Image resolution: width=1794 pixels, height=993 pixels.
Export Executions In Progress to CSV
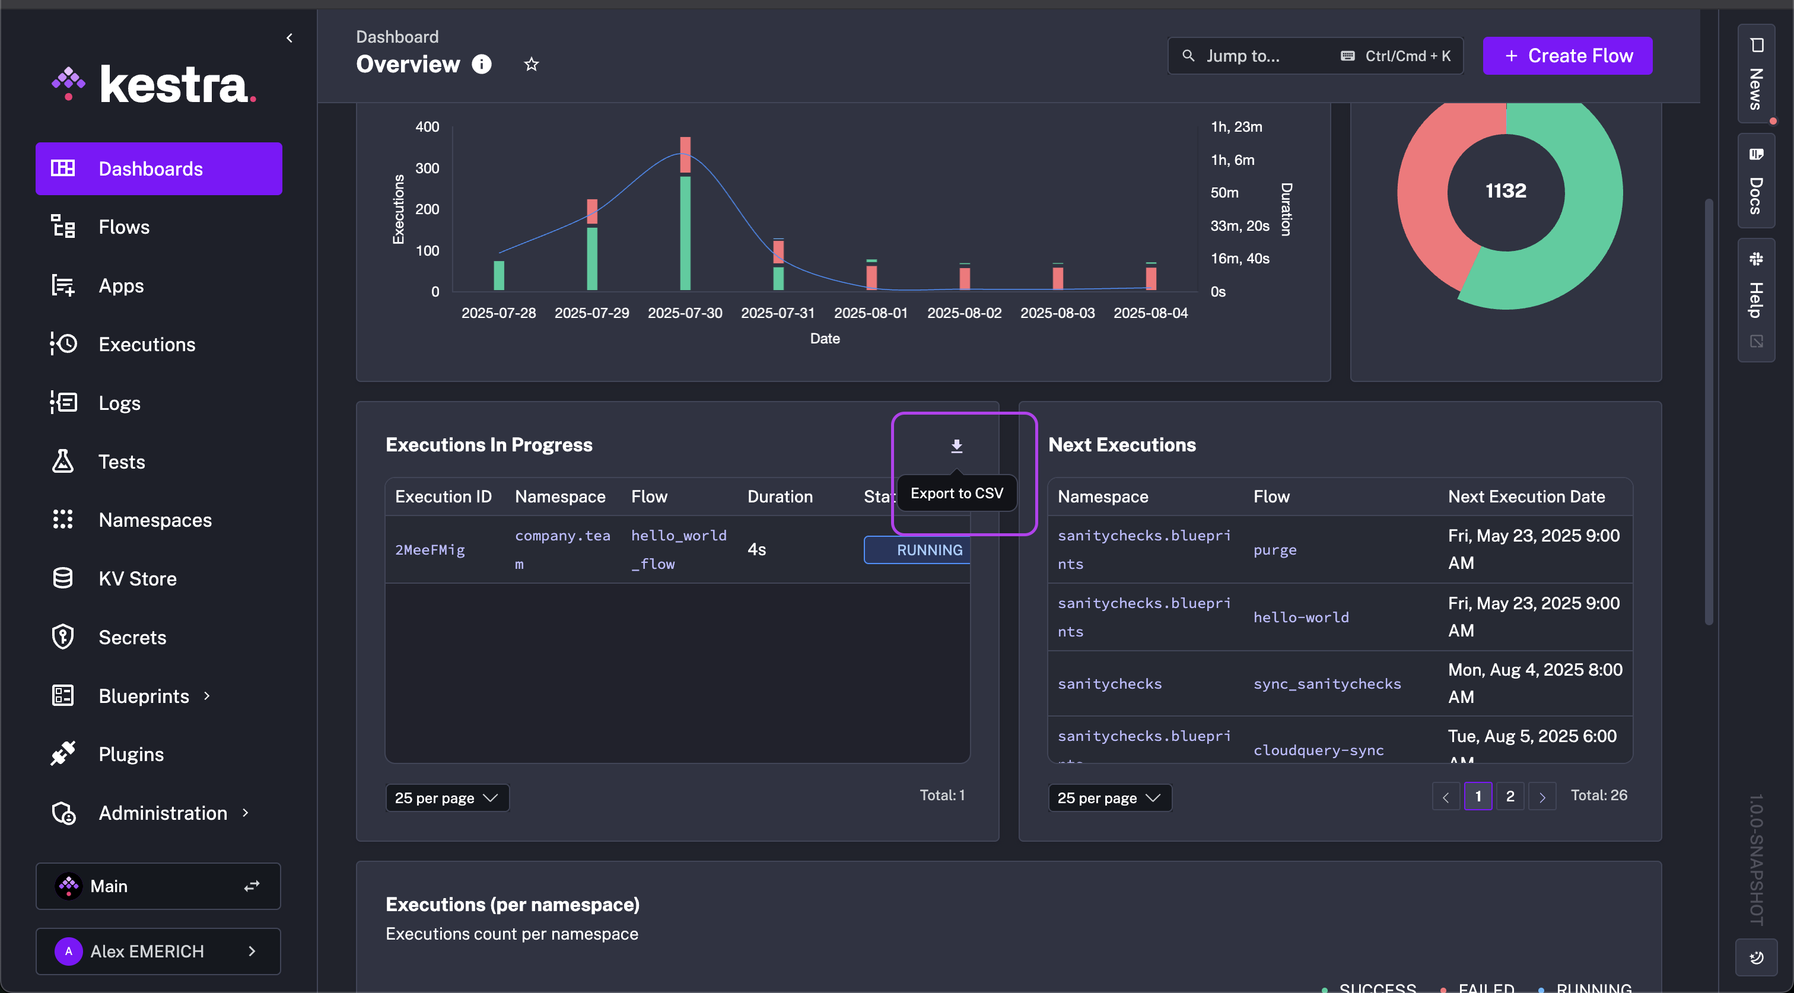[x=957, y=445]
